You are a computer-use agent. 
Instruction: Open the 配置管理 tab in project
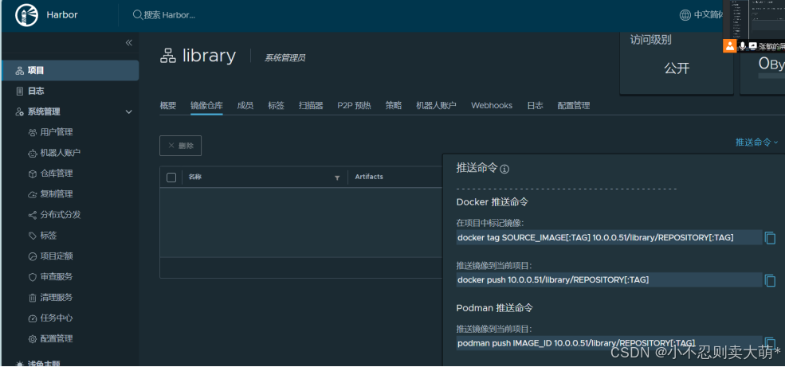click(x=574, y=106)
